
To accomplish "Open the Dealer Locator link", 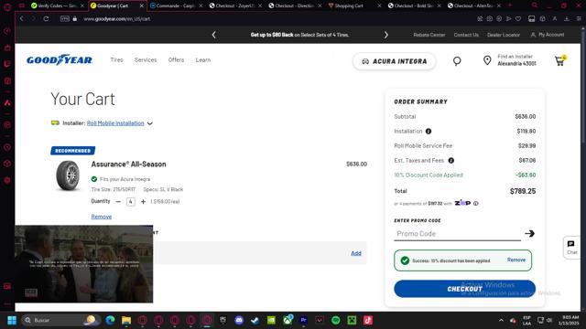I will coord(504,35).
